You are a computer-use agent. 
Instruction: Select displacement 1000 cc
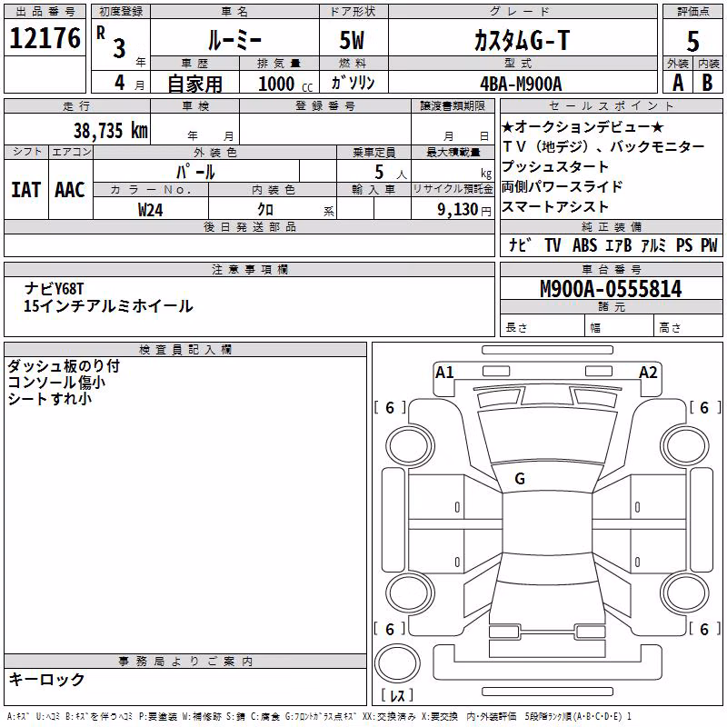tap(285, 84)
